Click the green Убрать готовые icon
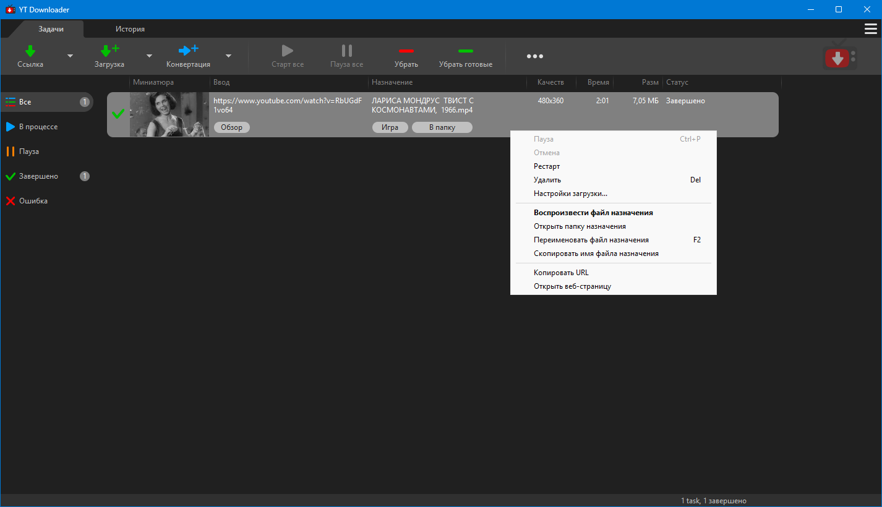The image size is (882, 507). click(465, 51)
